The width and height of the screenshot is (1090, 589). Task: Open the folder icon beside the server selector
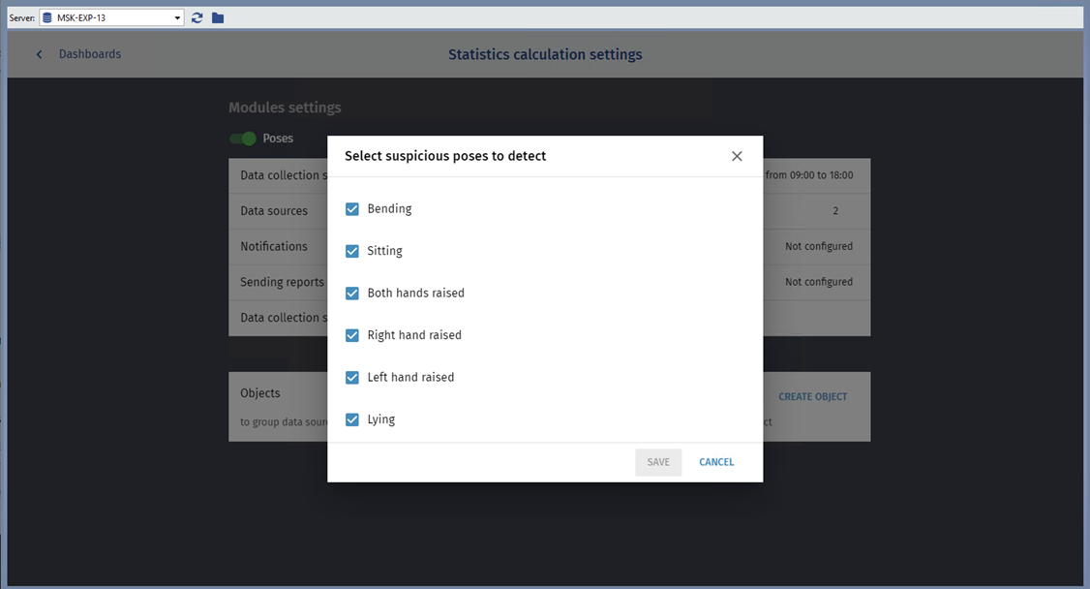click(x=218, y=17)
